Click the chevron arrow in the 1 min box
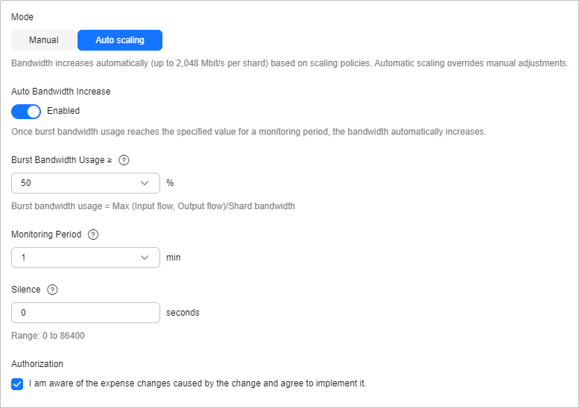 click(x=145, y=258)
